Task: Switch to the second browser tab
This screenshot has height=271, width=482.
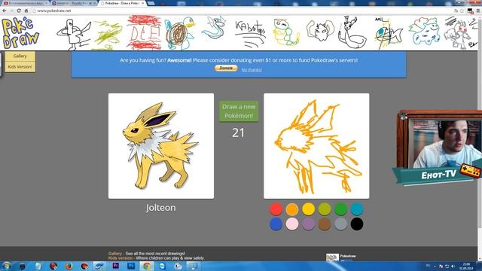Action: 73,3
